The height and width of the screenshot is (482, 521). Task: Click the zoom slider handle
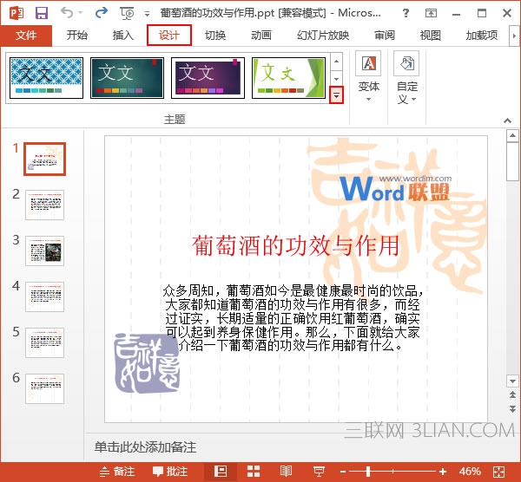click(368, 472)
